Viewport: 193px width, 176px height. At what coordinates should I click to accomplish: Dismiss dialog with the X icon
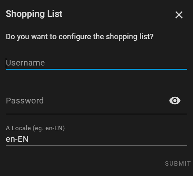[179, 15]
